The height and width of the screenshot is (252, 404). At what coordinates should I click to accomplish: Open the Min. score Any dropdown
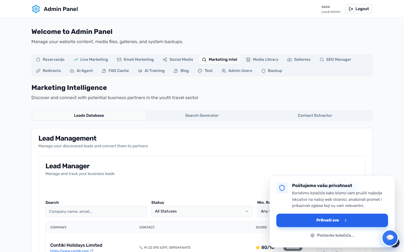tap(264, 211)
